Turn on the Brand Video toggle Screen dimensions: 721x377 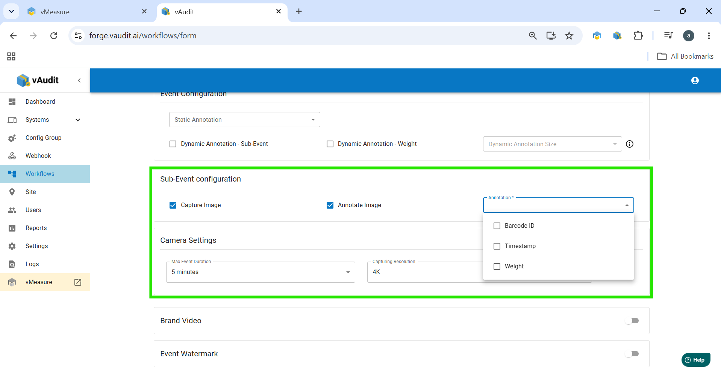632,321
